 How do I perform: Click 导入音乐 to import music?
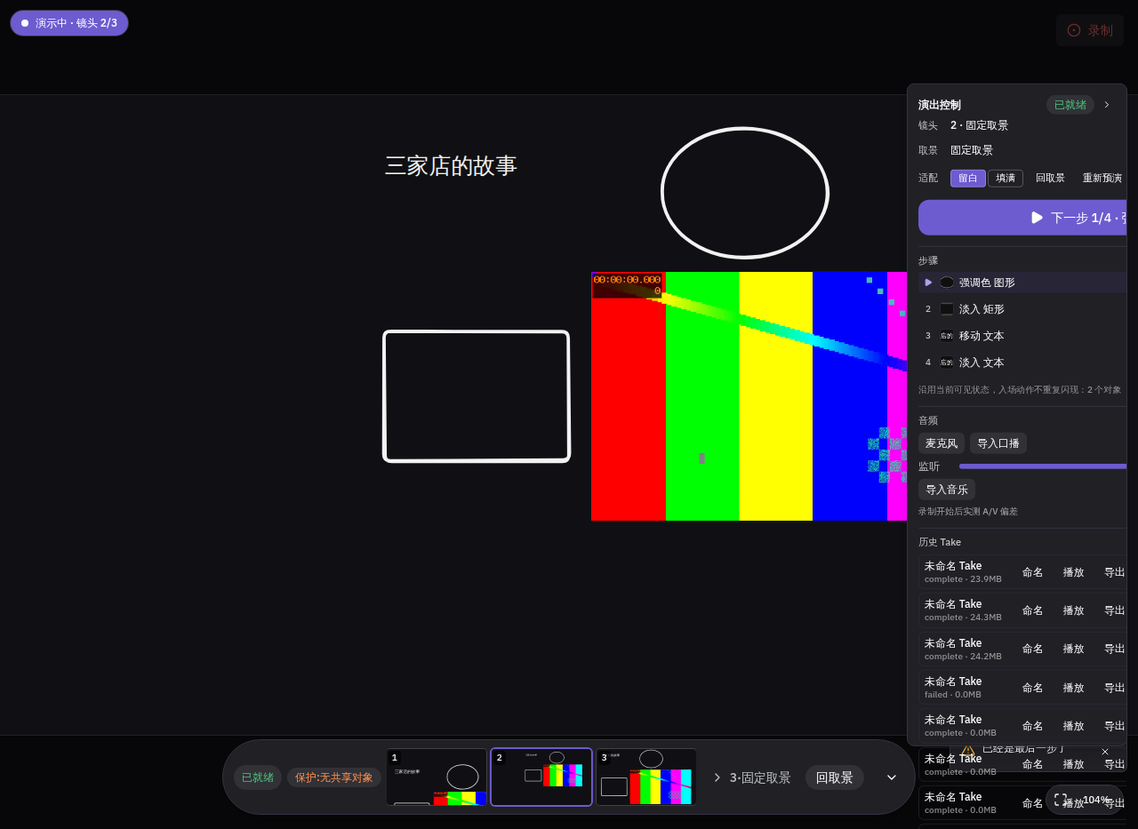tap(947, 490)
